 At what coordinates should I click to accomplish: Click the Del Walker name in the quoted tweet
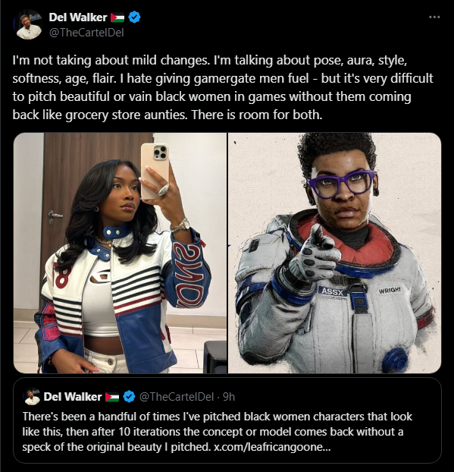click(x=73, y=397)
